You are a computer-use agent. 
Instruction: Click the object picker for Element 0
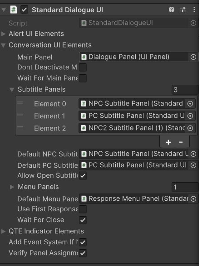pyautogui.click(x=190, y=104)
